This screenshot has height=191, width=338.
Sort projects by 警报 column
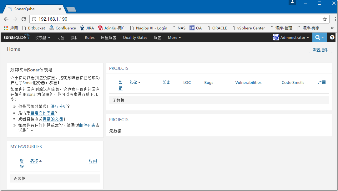coord(120,85)
